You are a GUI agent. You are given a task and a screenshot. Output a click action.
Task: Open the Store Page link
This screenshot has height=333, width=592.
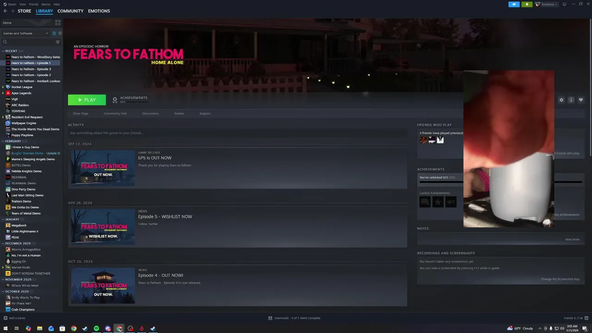(80, 113)
